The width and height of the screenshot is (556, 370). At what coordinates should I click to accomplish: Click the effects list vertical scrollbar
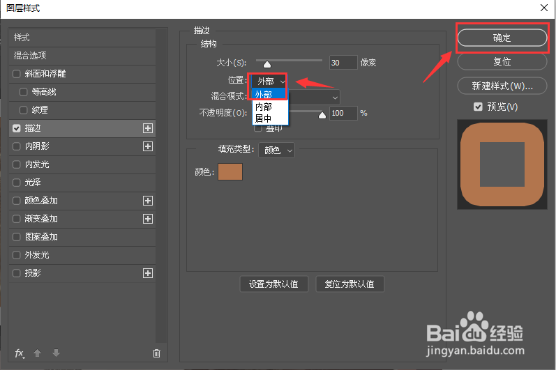pyautogui.click(x=161, y=185)
